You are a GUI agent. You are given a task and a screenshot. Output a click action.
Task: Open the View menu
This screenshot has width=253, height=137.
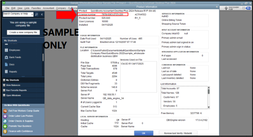click(x=20, y=8)
